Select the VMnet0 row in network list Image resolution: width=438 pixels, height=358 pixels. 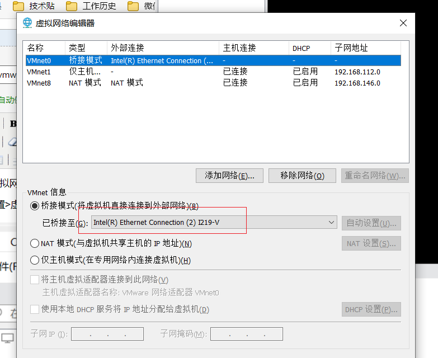tap(214, 60)
